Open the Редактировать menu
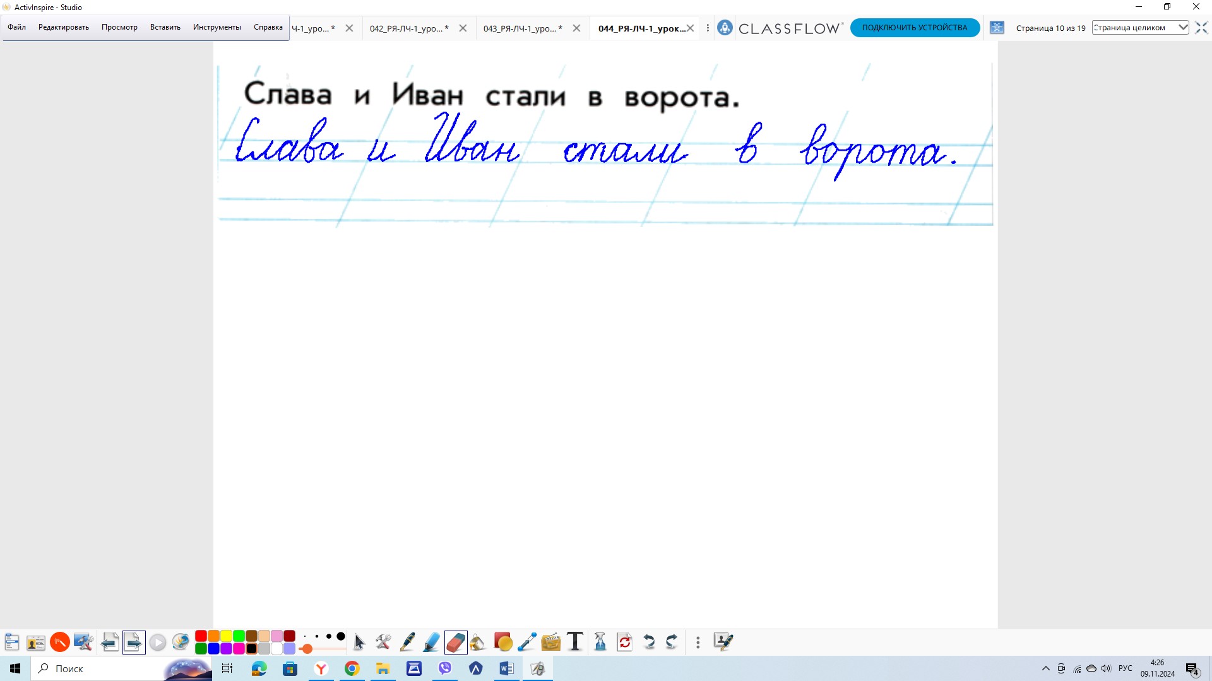1212x681 pixels. (x=64, y=27)
